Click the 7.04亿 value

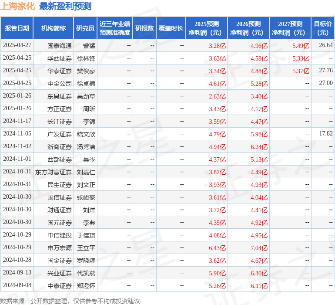point(259,248)
